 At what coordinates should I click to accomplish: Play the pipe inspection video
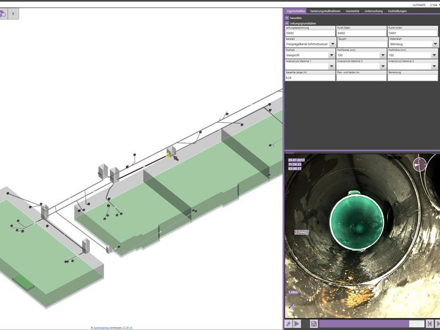click(297, 324)
